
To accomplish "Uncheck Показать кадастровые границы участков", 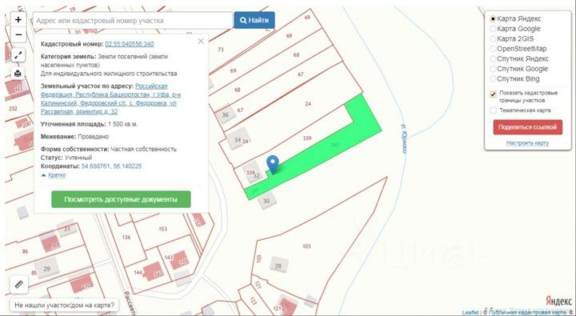I will (x=493, y=94).
